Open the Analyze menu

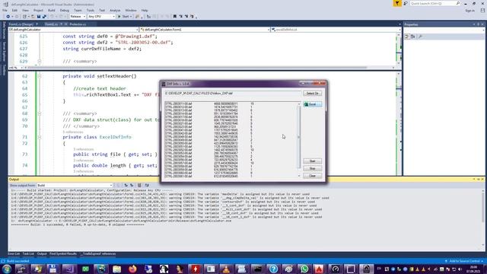click(115, 10)
